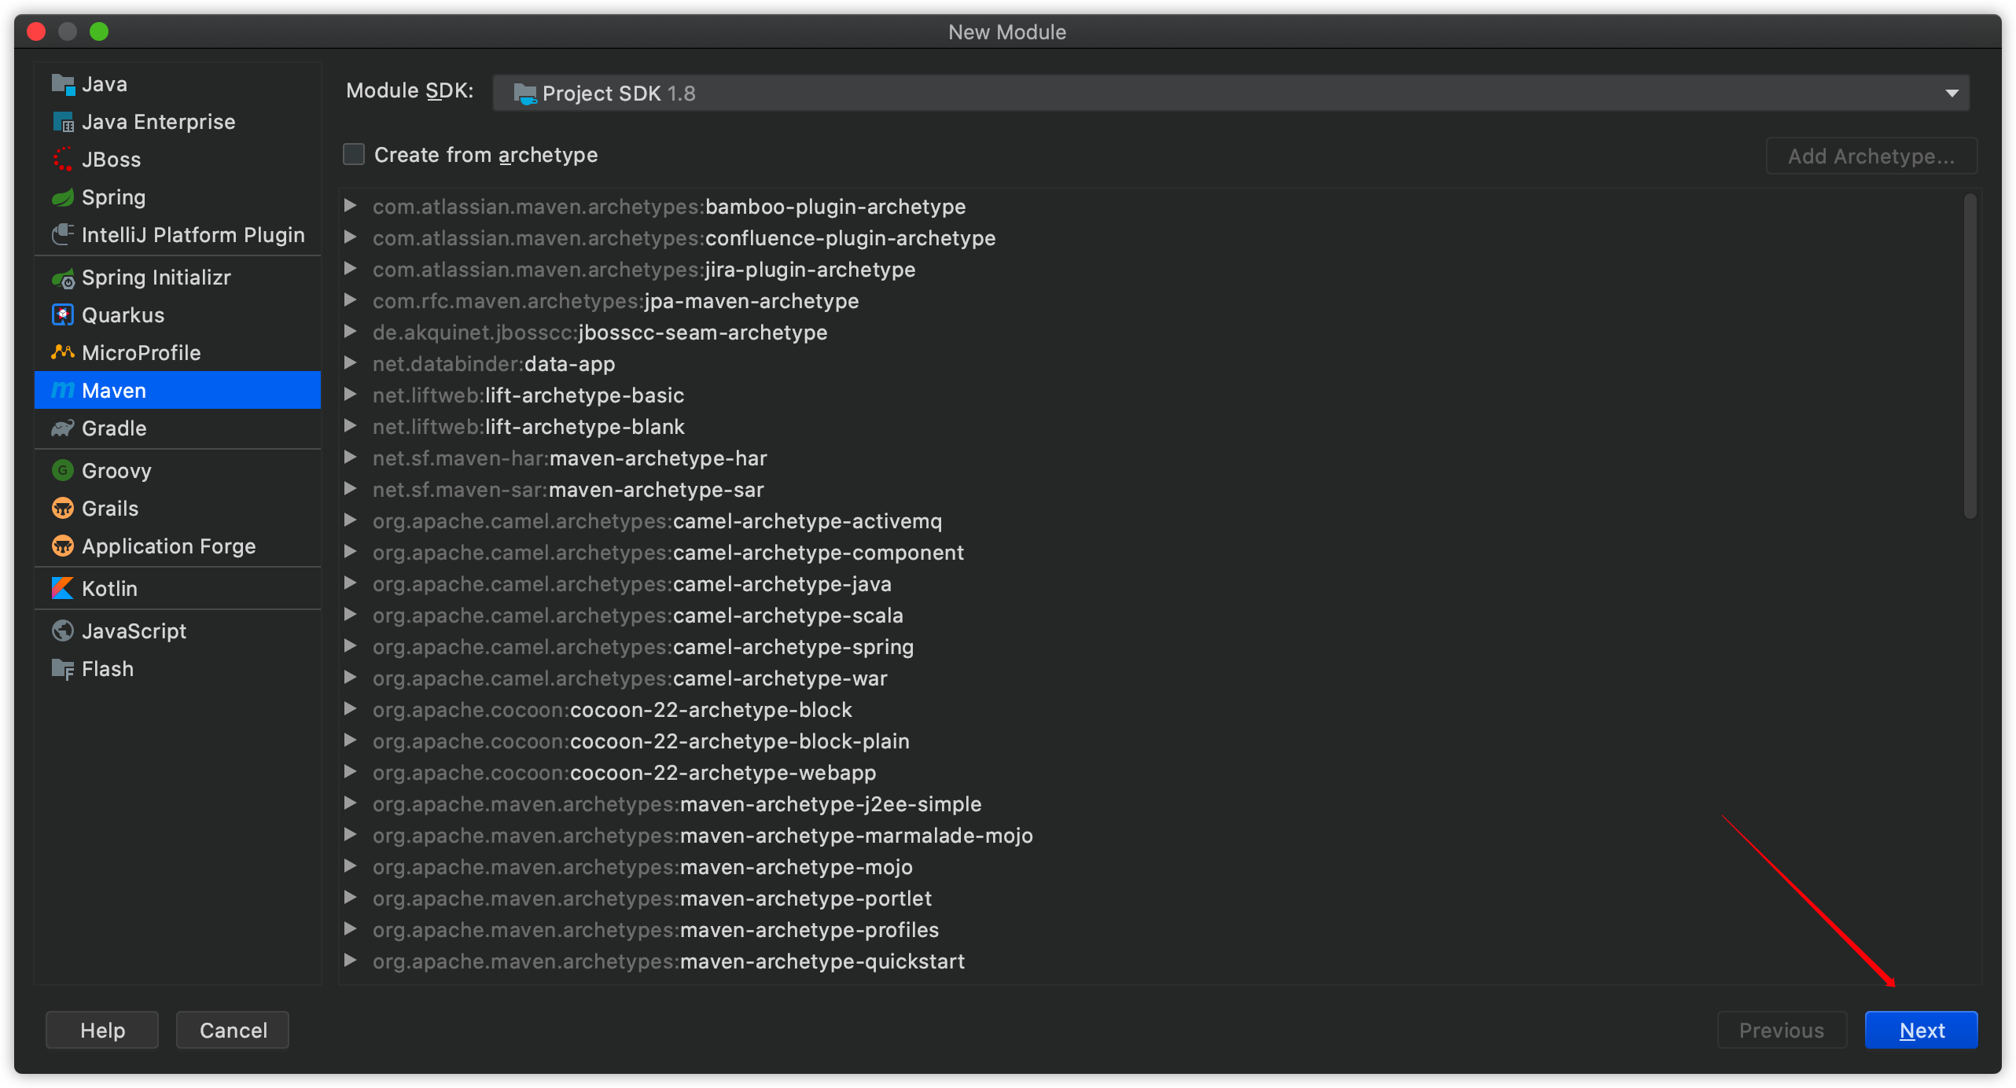Image resolution: width=2016 pixels, height=1088 pixels.
Task: Select camel-archetype-scala row
Action: click(1152, 616)
